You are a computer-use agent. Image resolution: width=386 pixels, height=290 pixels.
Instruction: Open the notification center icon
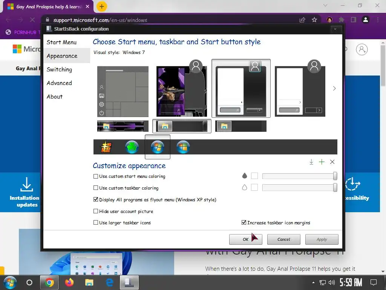click(x=374, y=282)
